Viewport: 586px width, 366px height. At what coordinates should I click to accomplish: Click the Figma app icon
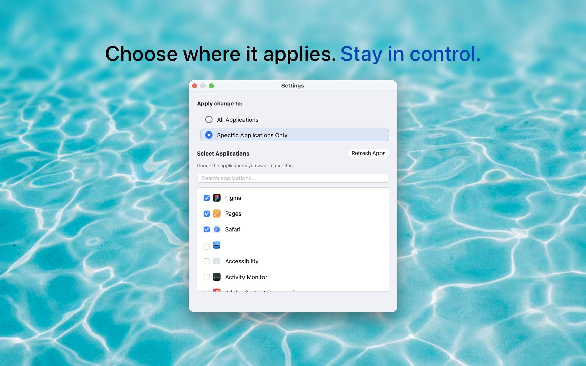(217, 198)
